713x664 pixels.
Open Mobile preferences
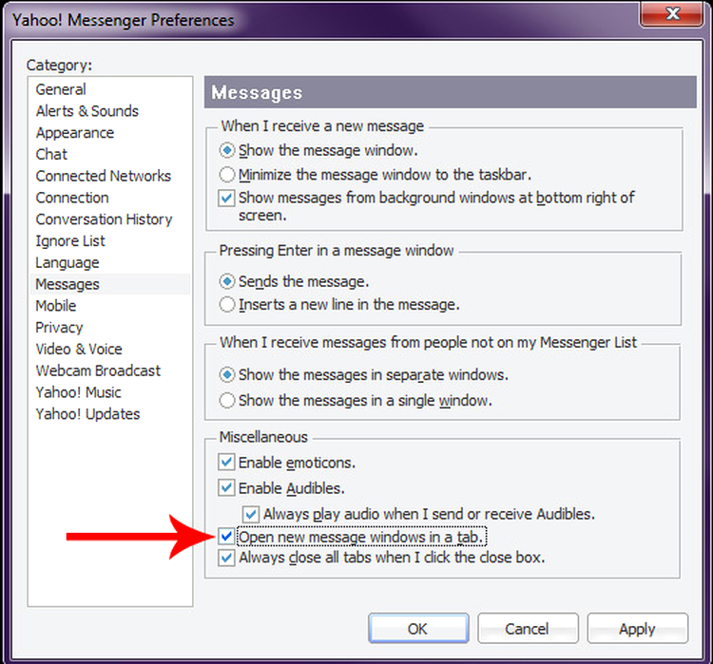pyautogui.click(x=56, y=306)
